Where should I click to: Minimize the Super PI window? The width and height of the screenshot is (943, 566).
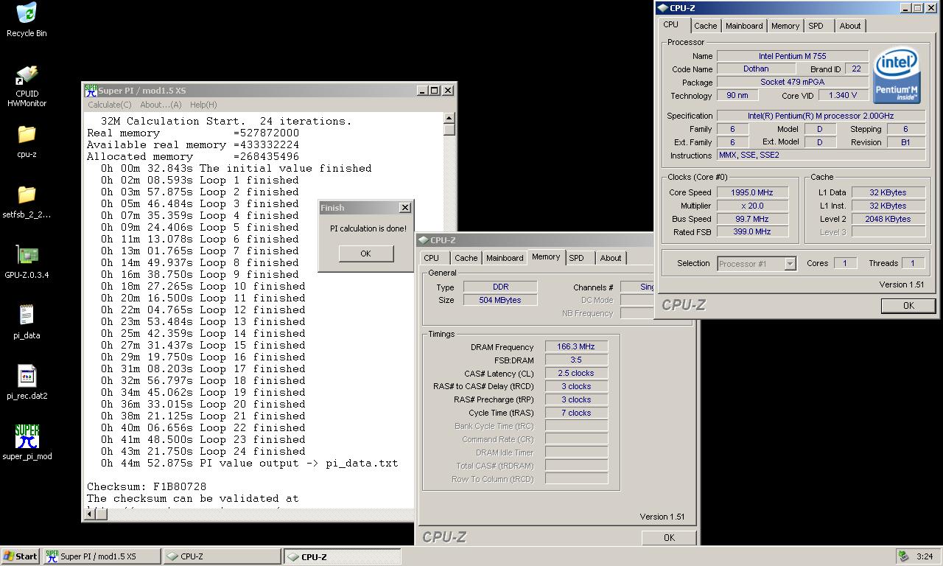click(x=422, y=91)
